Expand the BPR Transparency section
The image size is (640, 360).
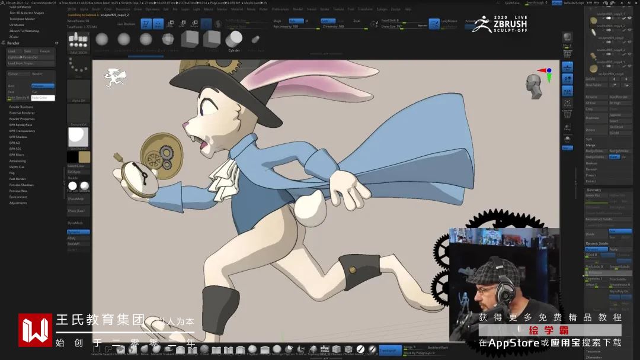coord(22,131)
